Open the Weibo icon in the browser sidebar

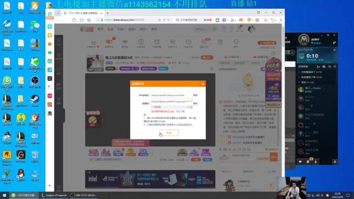coord(50,44)
